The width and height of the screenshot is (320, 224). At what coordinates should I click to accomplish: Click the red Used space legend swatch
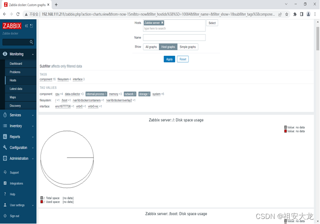(41, 202)
